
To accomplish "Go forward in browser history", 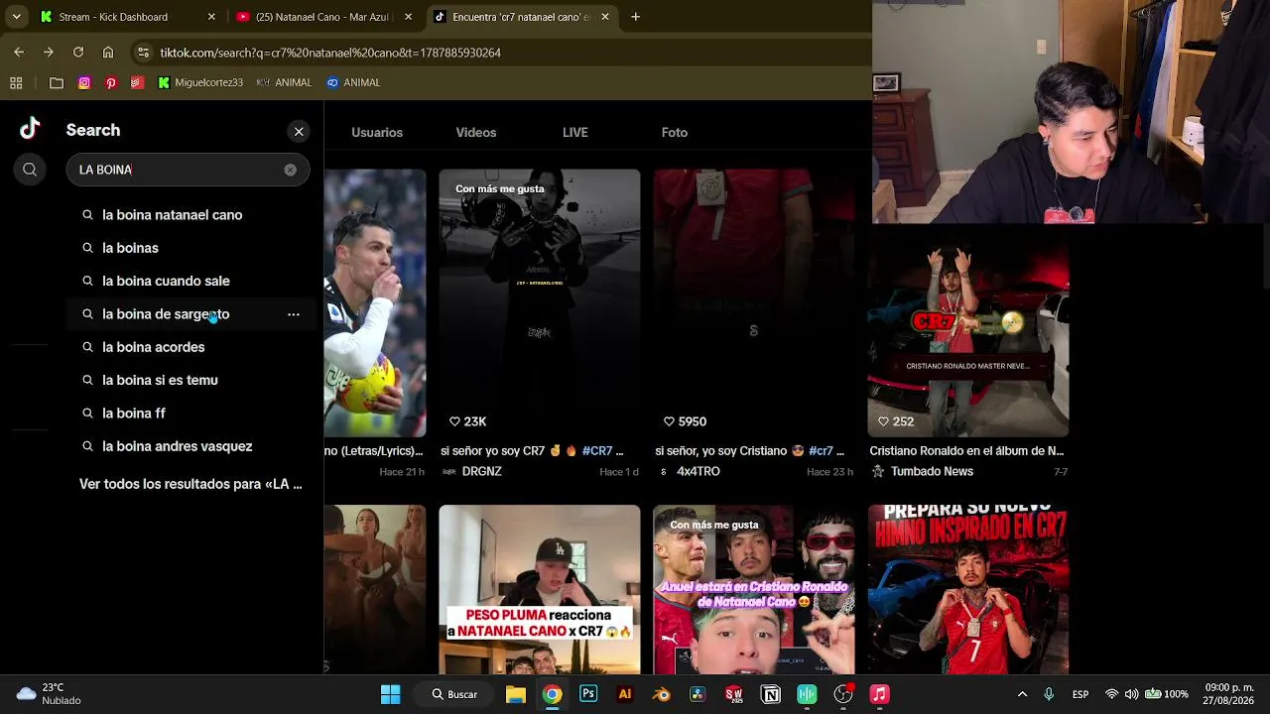I will click(x=48, y=53).
